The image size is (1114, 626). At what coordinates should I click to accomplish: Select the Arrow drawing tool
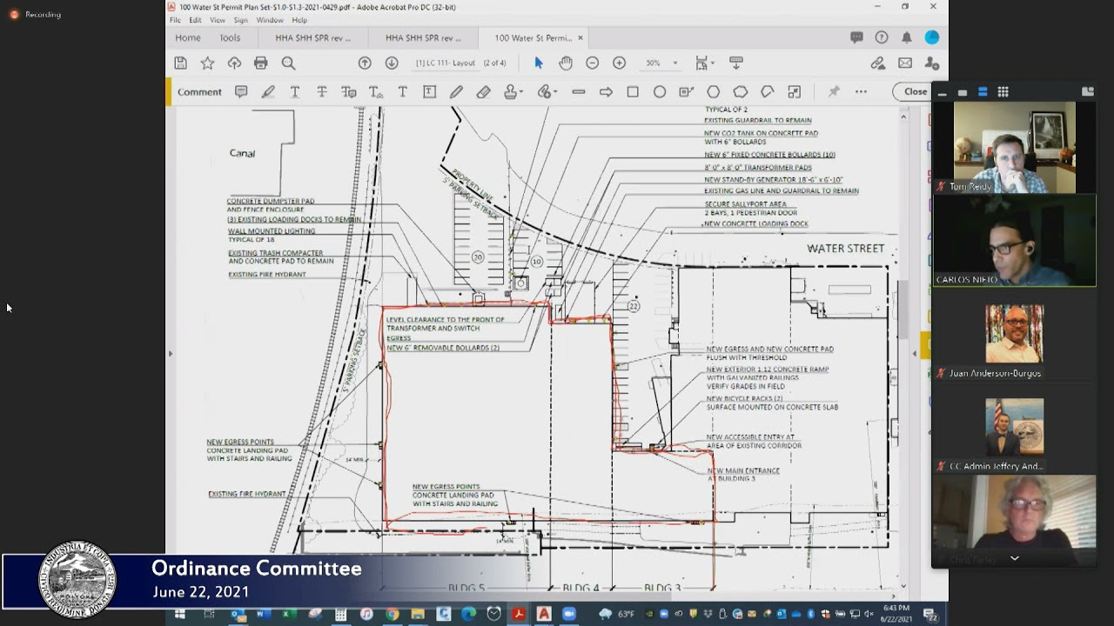tap(606, 91)
